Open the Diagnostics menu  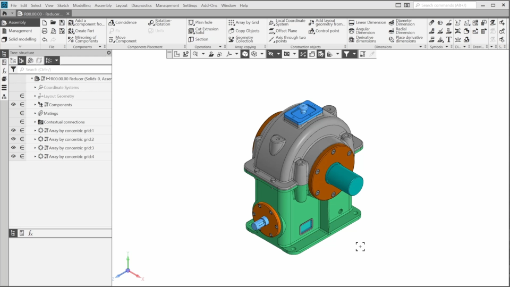[x=141, y=5]
